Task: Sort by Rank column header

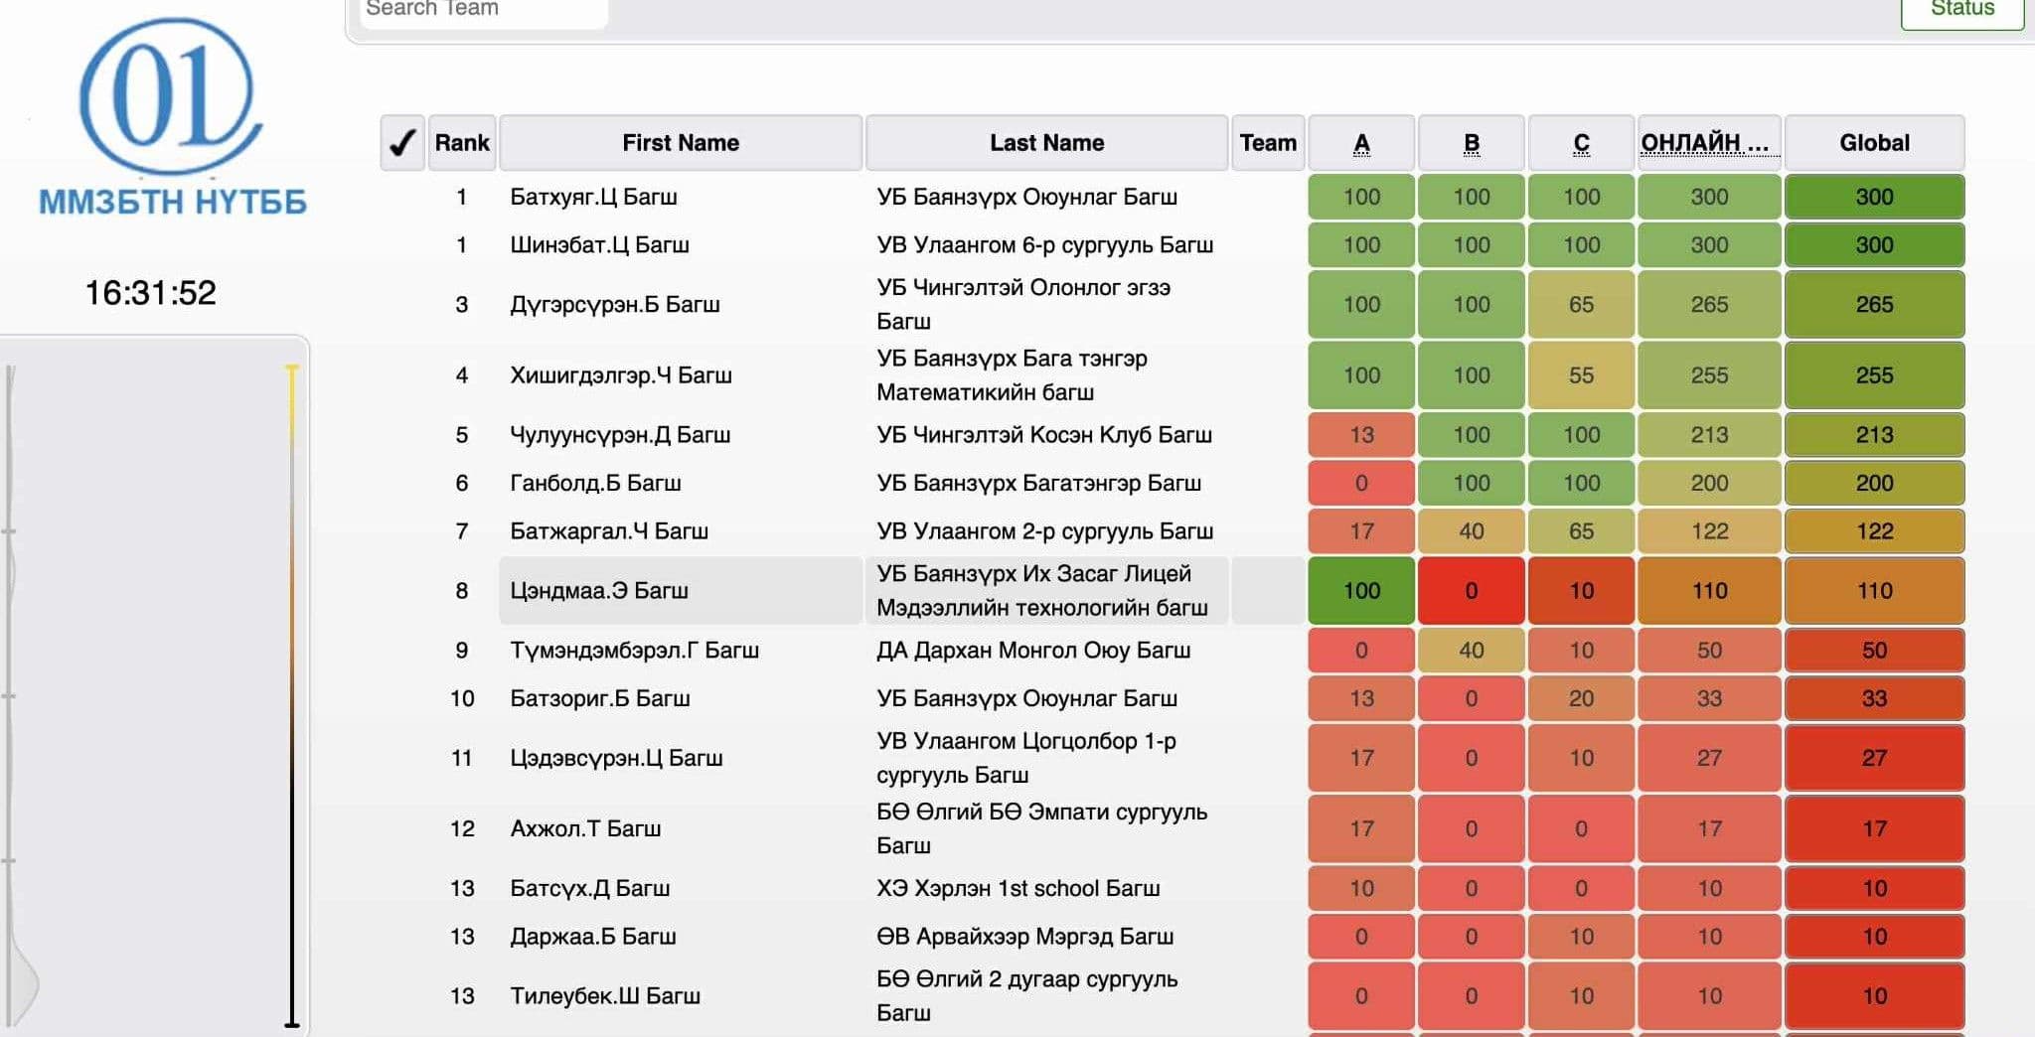Action: [462, 143]
